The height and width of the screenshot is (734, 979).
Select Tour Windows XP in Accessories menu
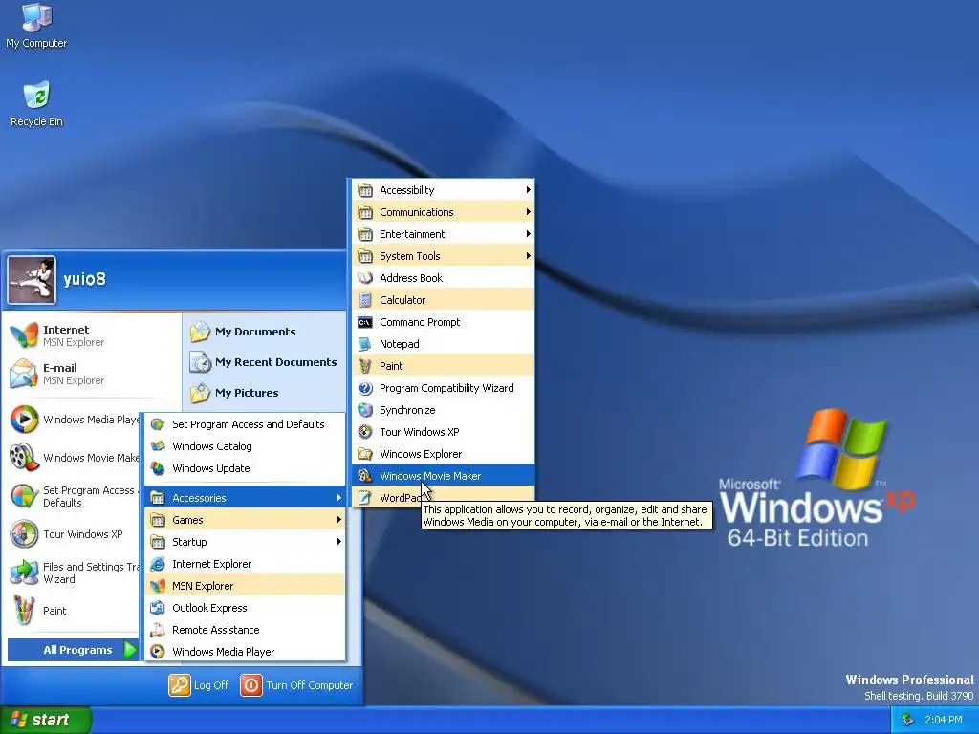point(444,432)
